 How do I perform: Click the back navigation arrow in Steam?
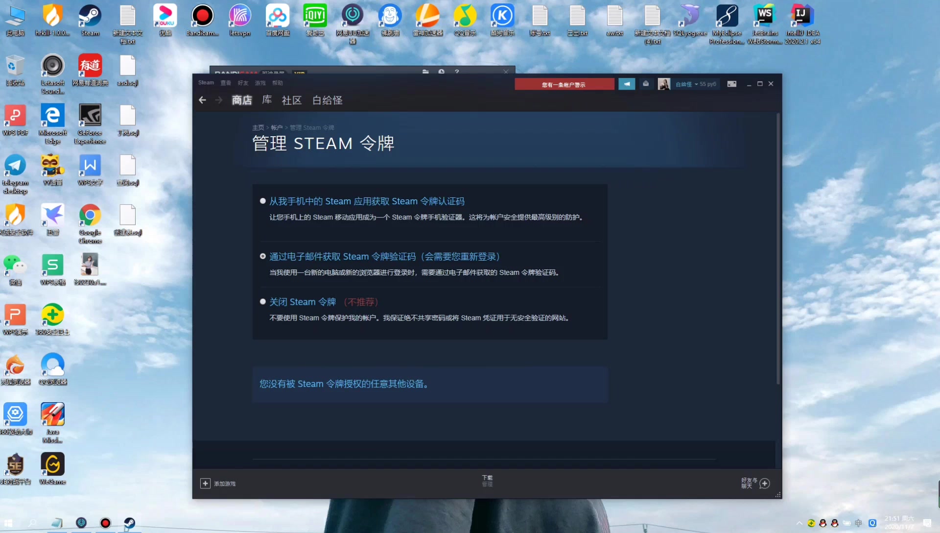[202, 100]
